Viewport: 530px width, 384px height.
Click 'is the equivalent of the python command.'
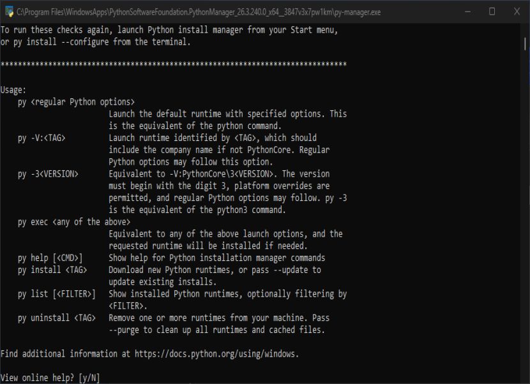(x=195, y=126)
